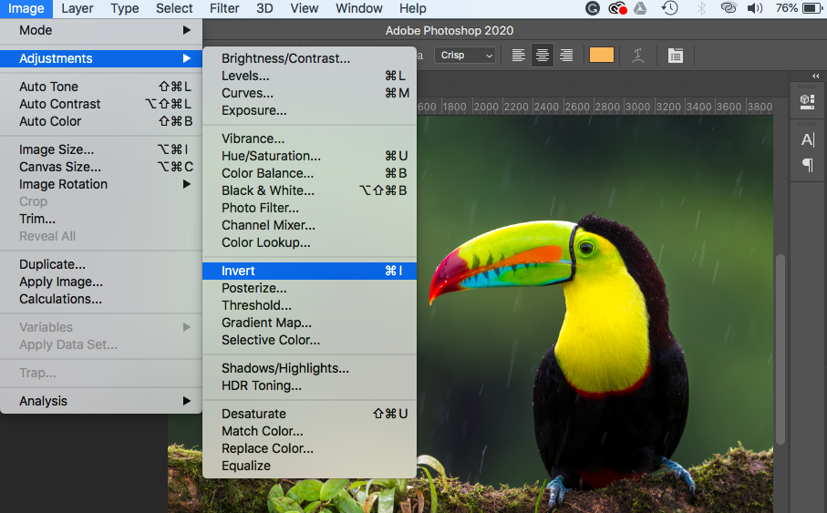Expand the Analysis submenu
Screen dimensions: 827x513
[x=100, y=401]
